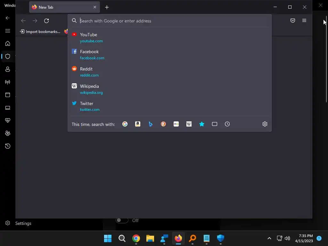Open search settings gear in dropdown
This screenshot has width=328, height=246.
pos(265,124)
